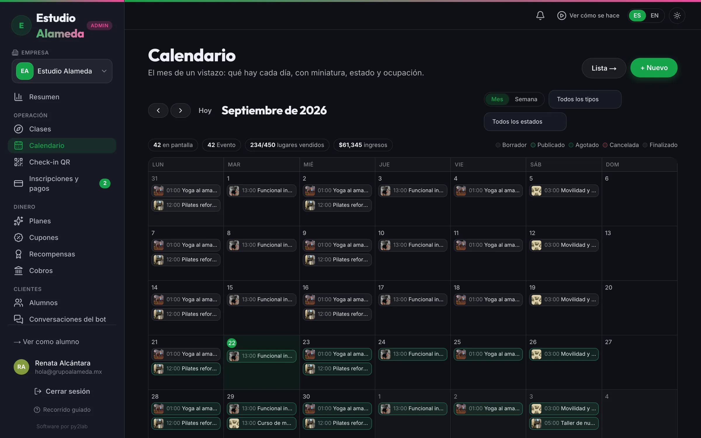
Task: Open Cupones via its discount badge icon
Action: click(x=18, y=238)
